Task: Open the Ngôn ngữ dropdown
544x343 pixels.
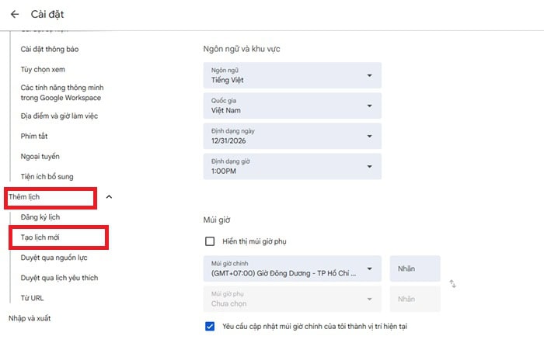Action: point(292,75)
